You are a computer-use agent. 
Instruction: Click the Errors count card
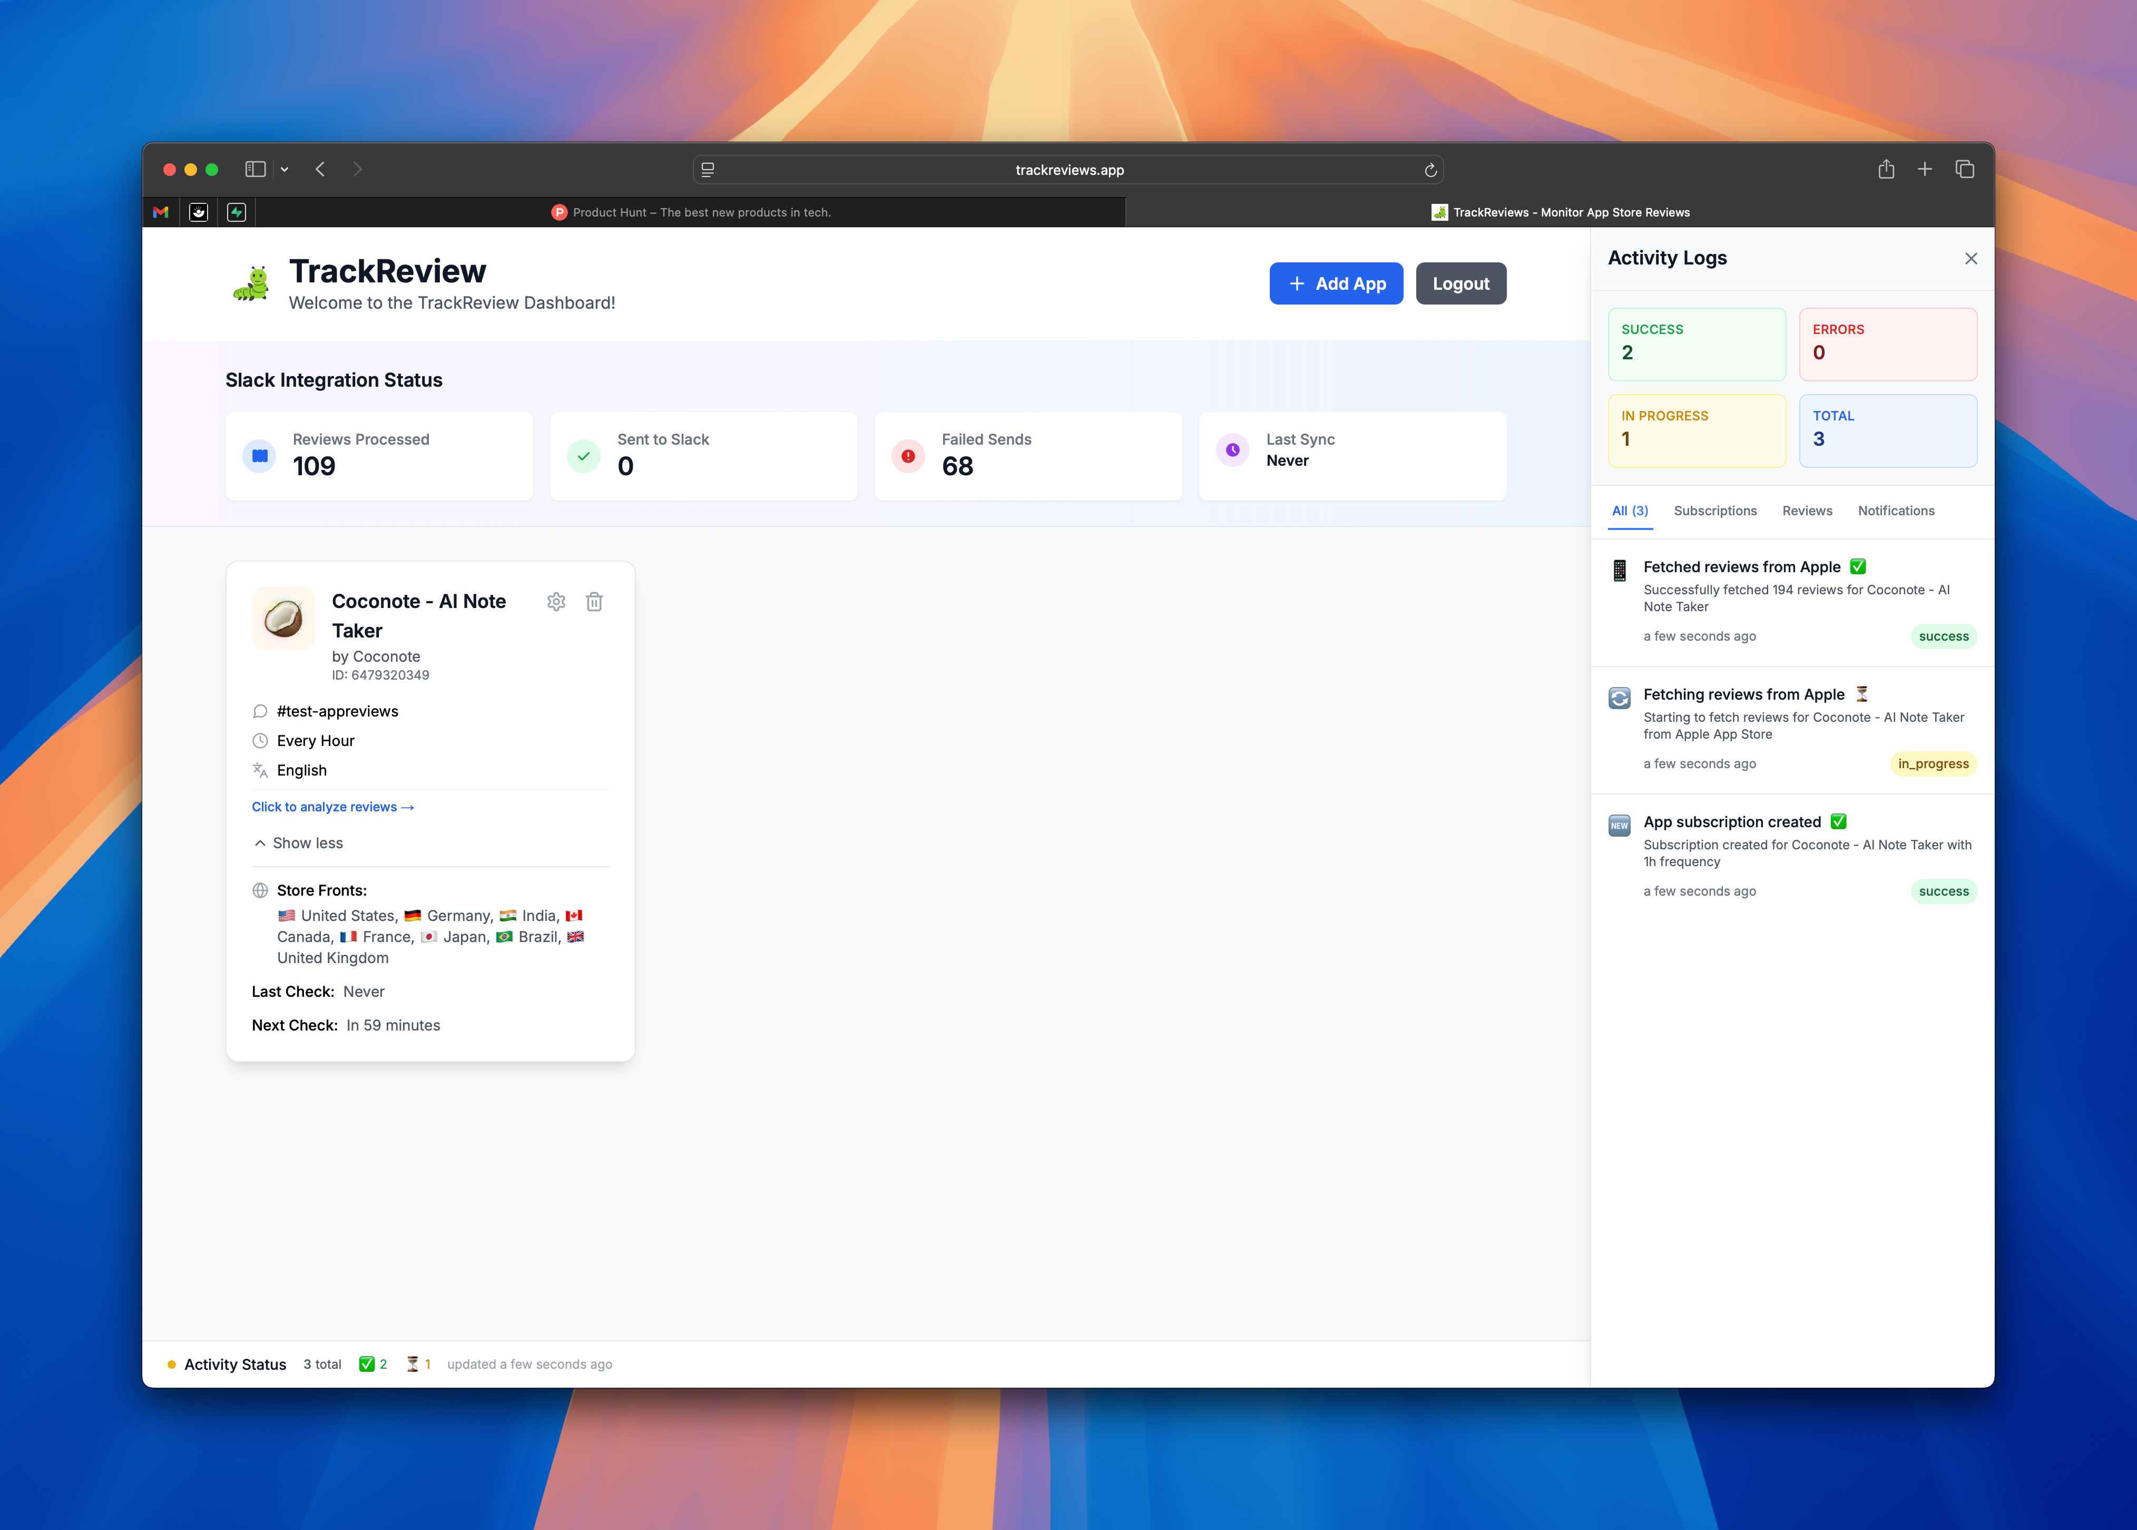pyautogui.click(x=1887, y=344)
